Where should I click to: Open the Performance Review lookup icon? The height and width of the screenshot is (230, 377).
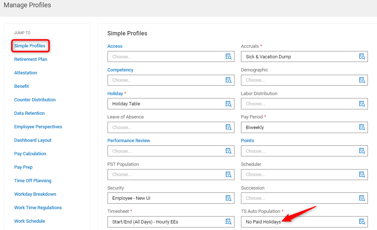(228, 151)
